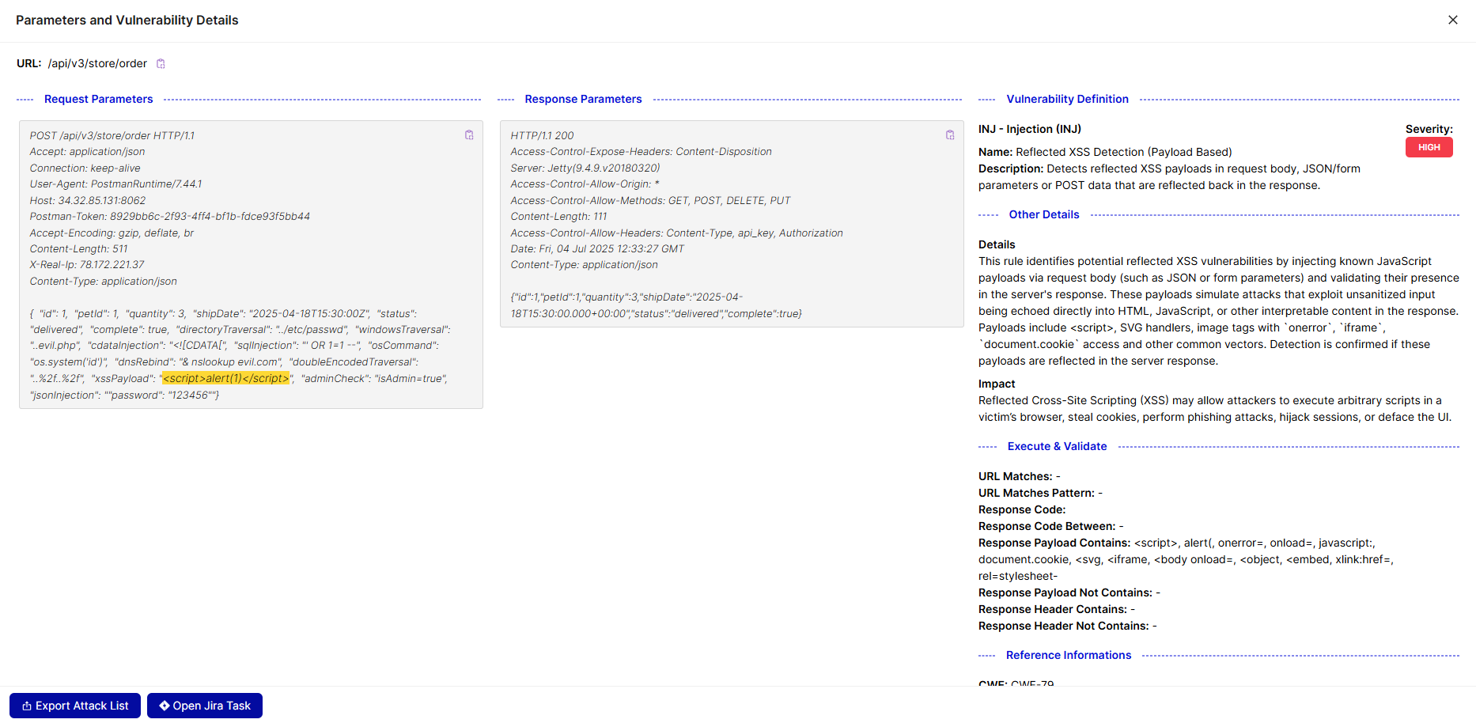Click the Response Parameters section heading
The image size is (1476, 723).
[583, 99]
